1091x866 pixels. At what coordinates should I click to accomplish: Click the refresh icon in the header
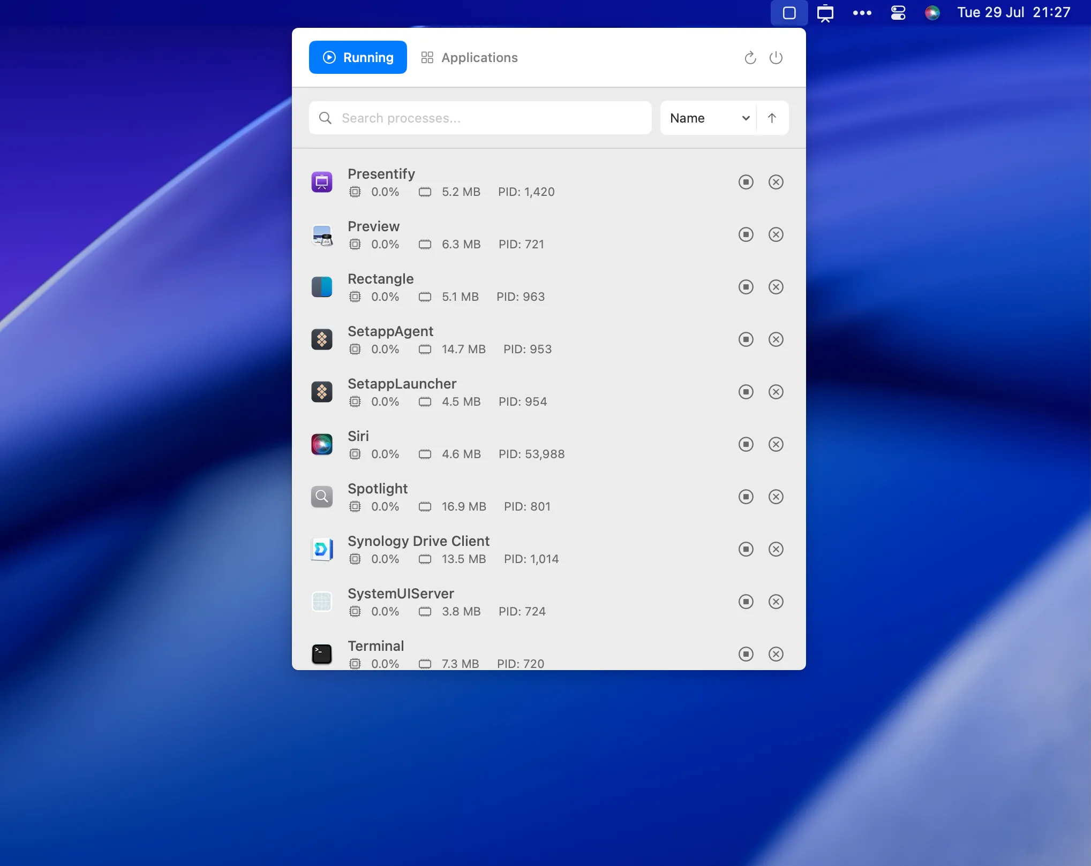[x=750, y=57]
